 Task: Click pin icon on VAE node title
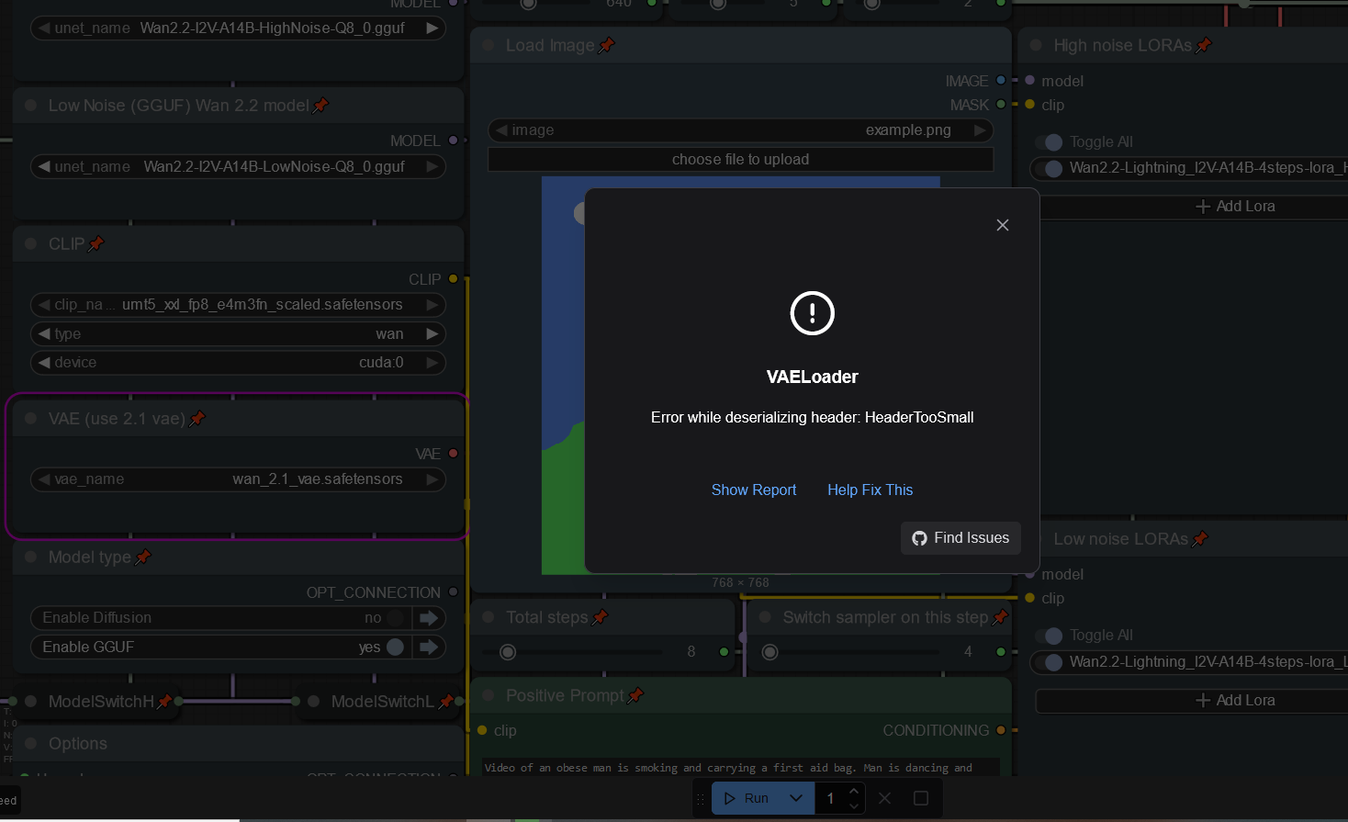tap(197, 419)
